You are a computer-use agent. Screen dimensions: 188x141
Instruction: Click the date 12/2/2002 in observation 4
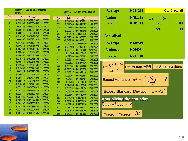(45, 30)
